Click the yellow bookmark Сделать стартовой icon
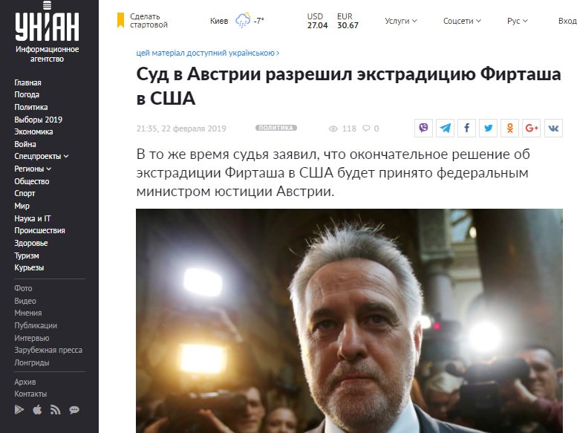Screen dimensions: 577x433 point(120,20)
